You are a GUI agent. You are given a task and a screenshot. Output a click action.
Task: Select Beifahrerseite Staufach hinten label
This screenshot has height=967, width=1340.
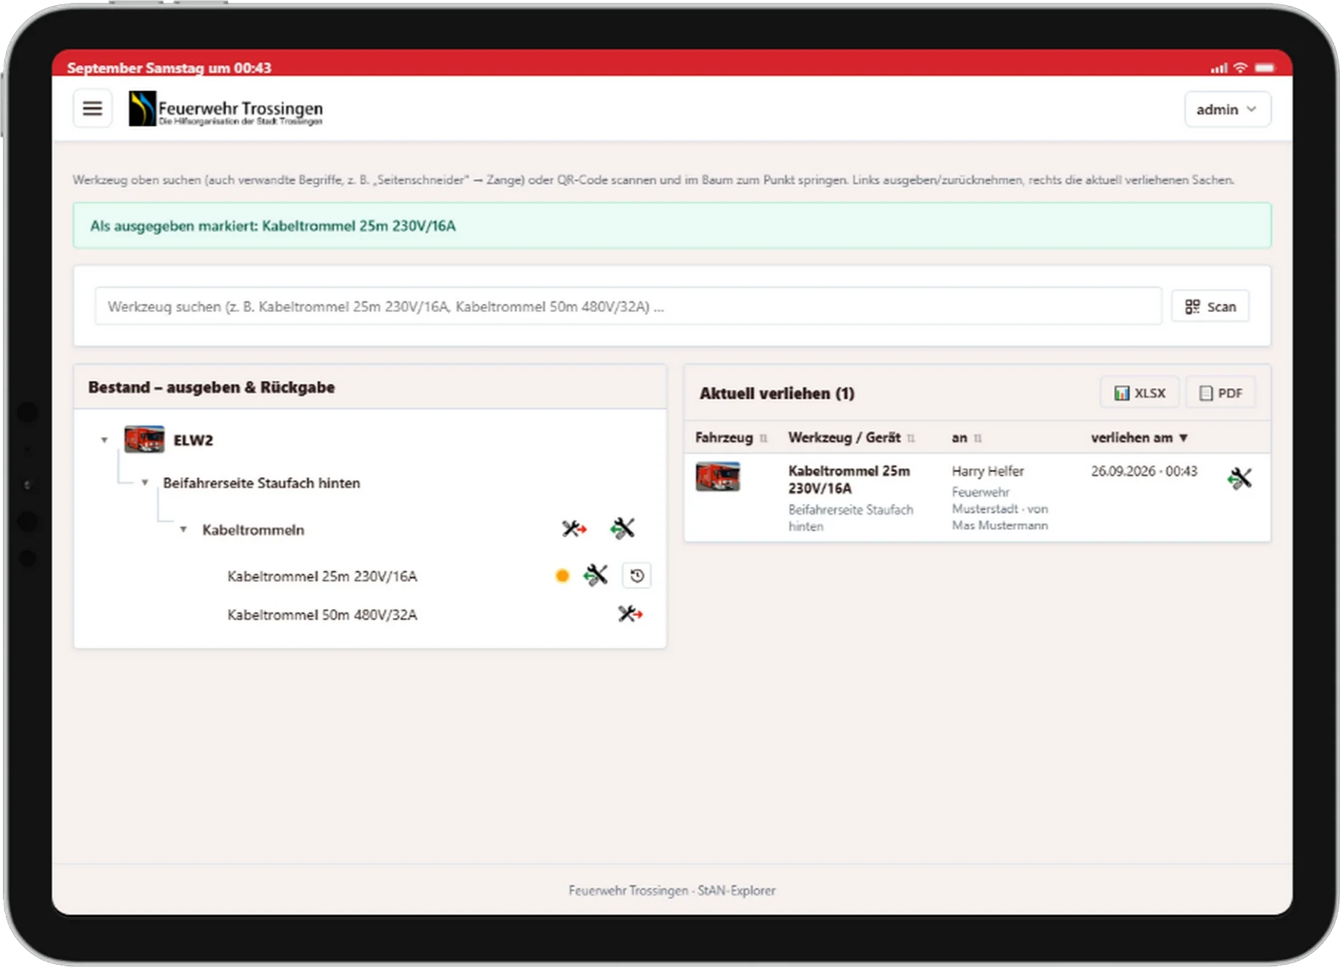pos(261,483)
